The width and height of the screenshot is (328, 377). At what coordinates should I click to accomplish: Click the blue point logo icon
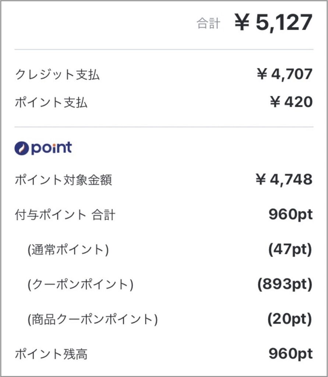pyautogui.click(x=22, y=148)
